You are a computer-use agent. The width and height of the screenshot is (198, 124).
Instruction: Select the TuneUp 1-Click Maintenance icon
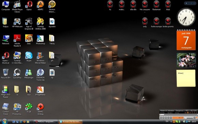coord(17,58)
